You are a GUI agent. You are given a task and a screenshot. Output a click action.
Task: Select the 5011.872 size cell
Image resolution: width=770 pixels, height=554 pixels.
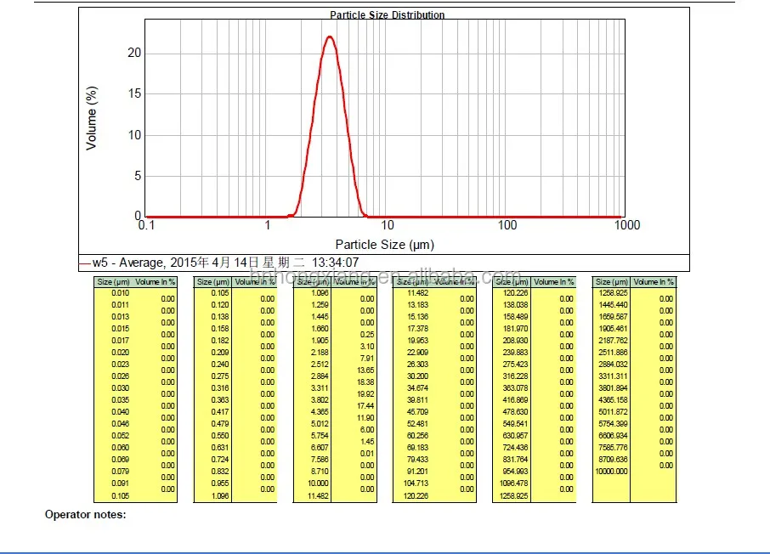pyautogui.click(x=612, y=412)
